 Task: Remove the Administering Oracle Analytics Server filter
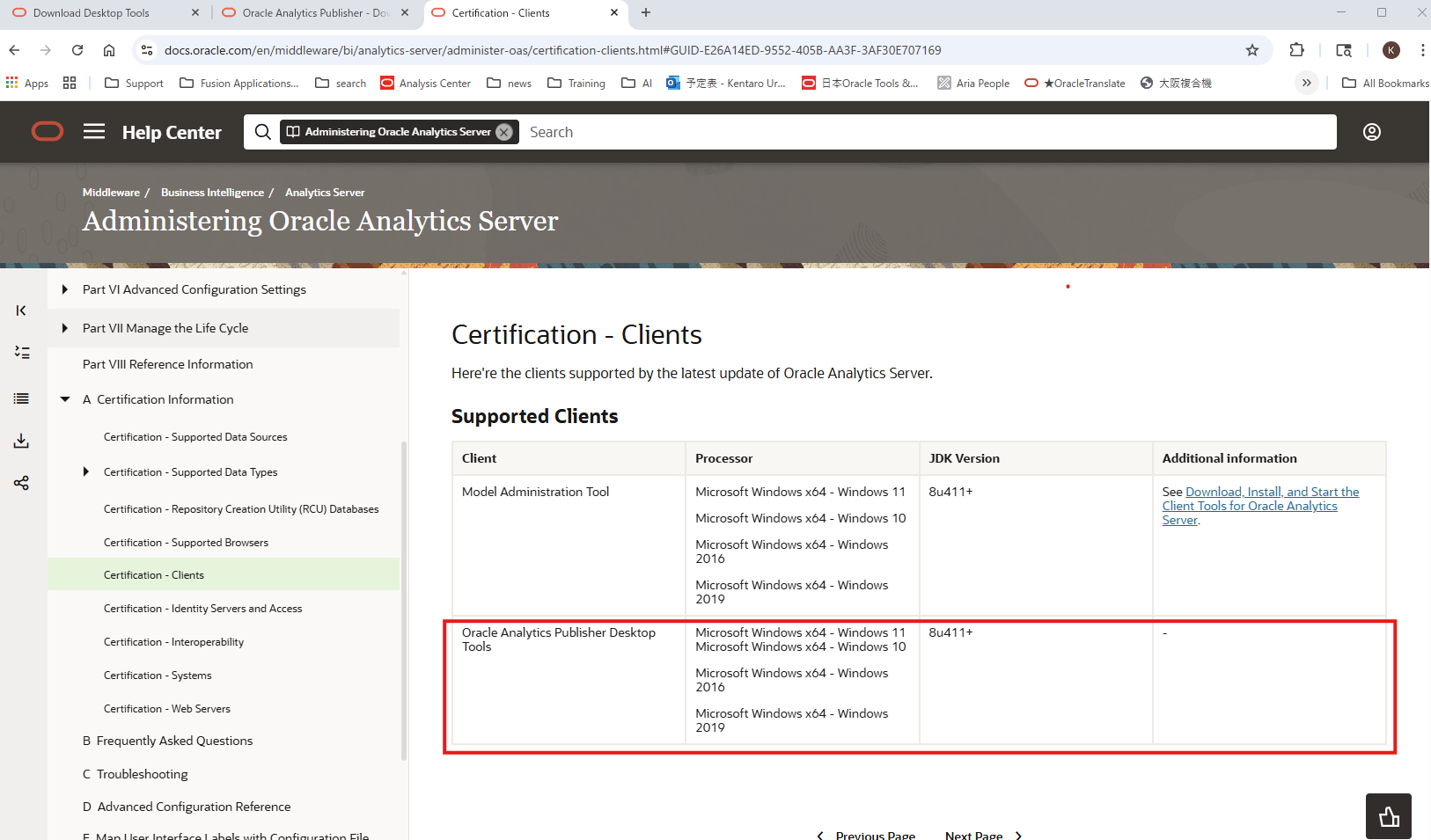point(504,132)
